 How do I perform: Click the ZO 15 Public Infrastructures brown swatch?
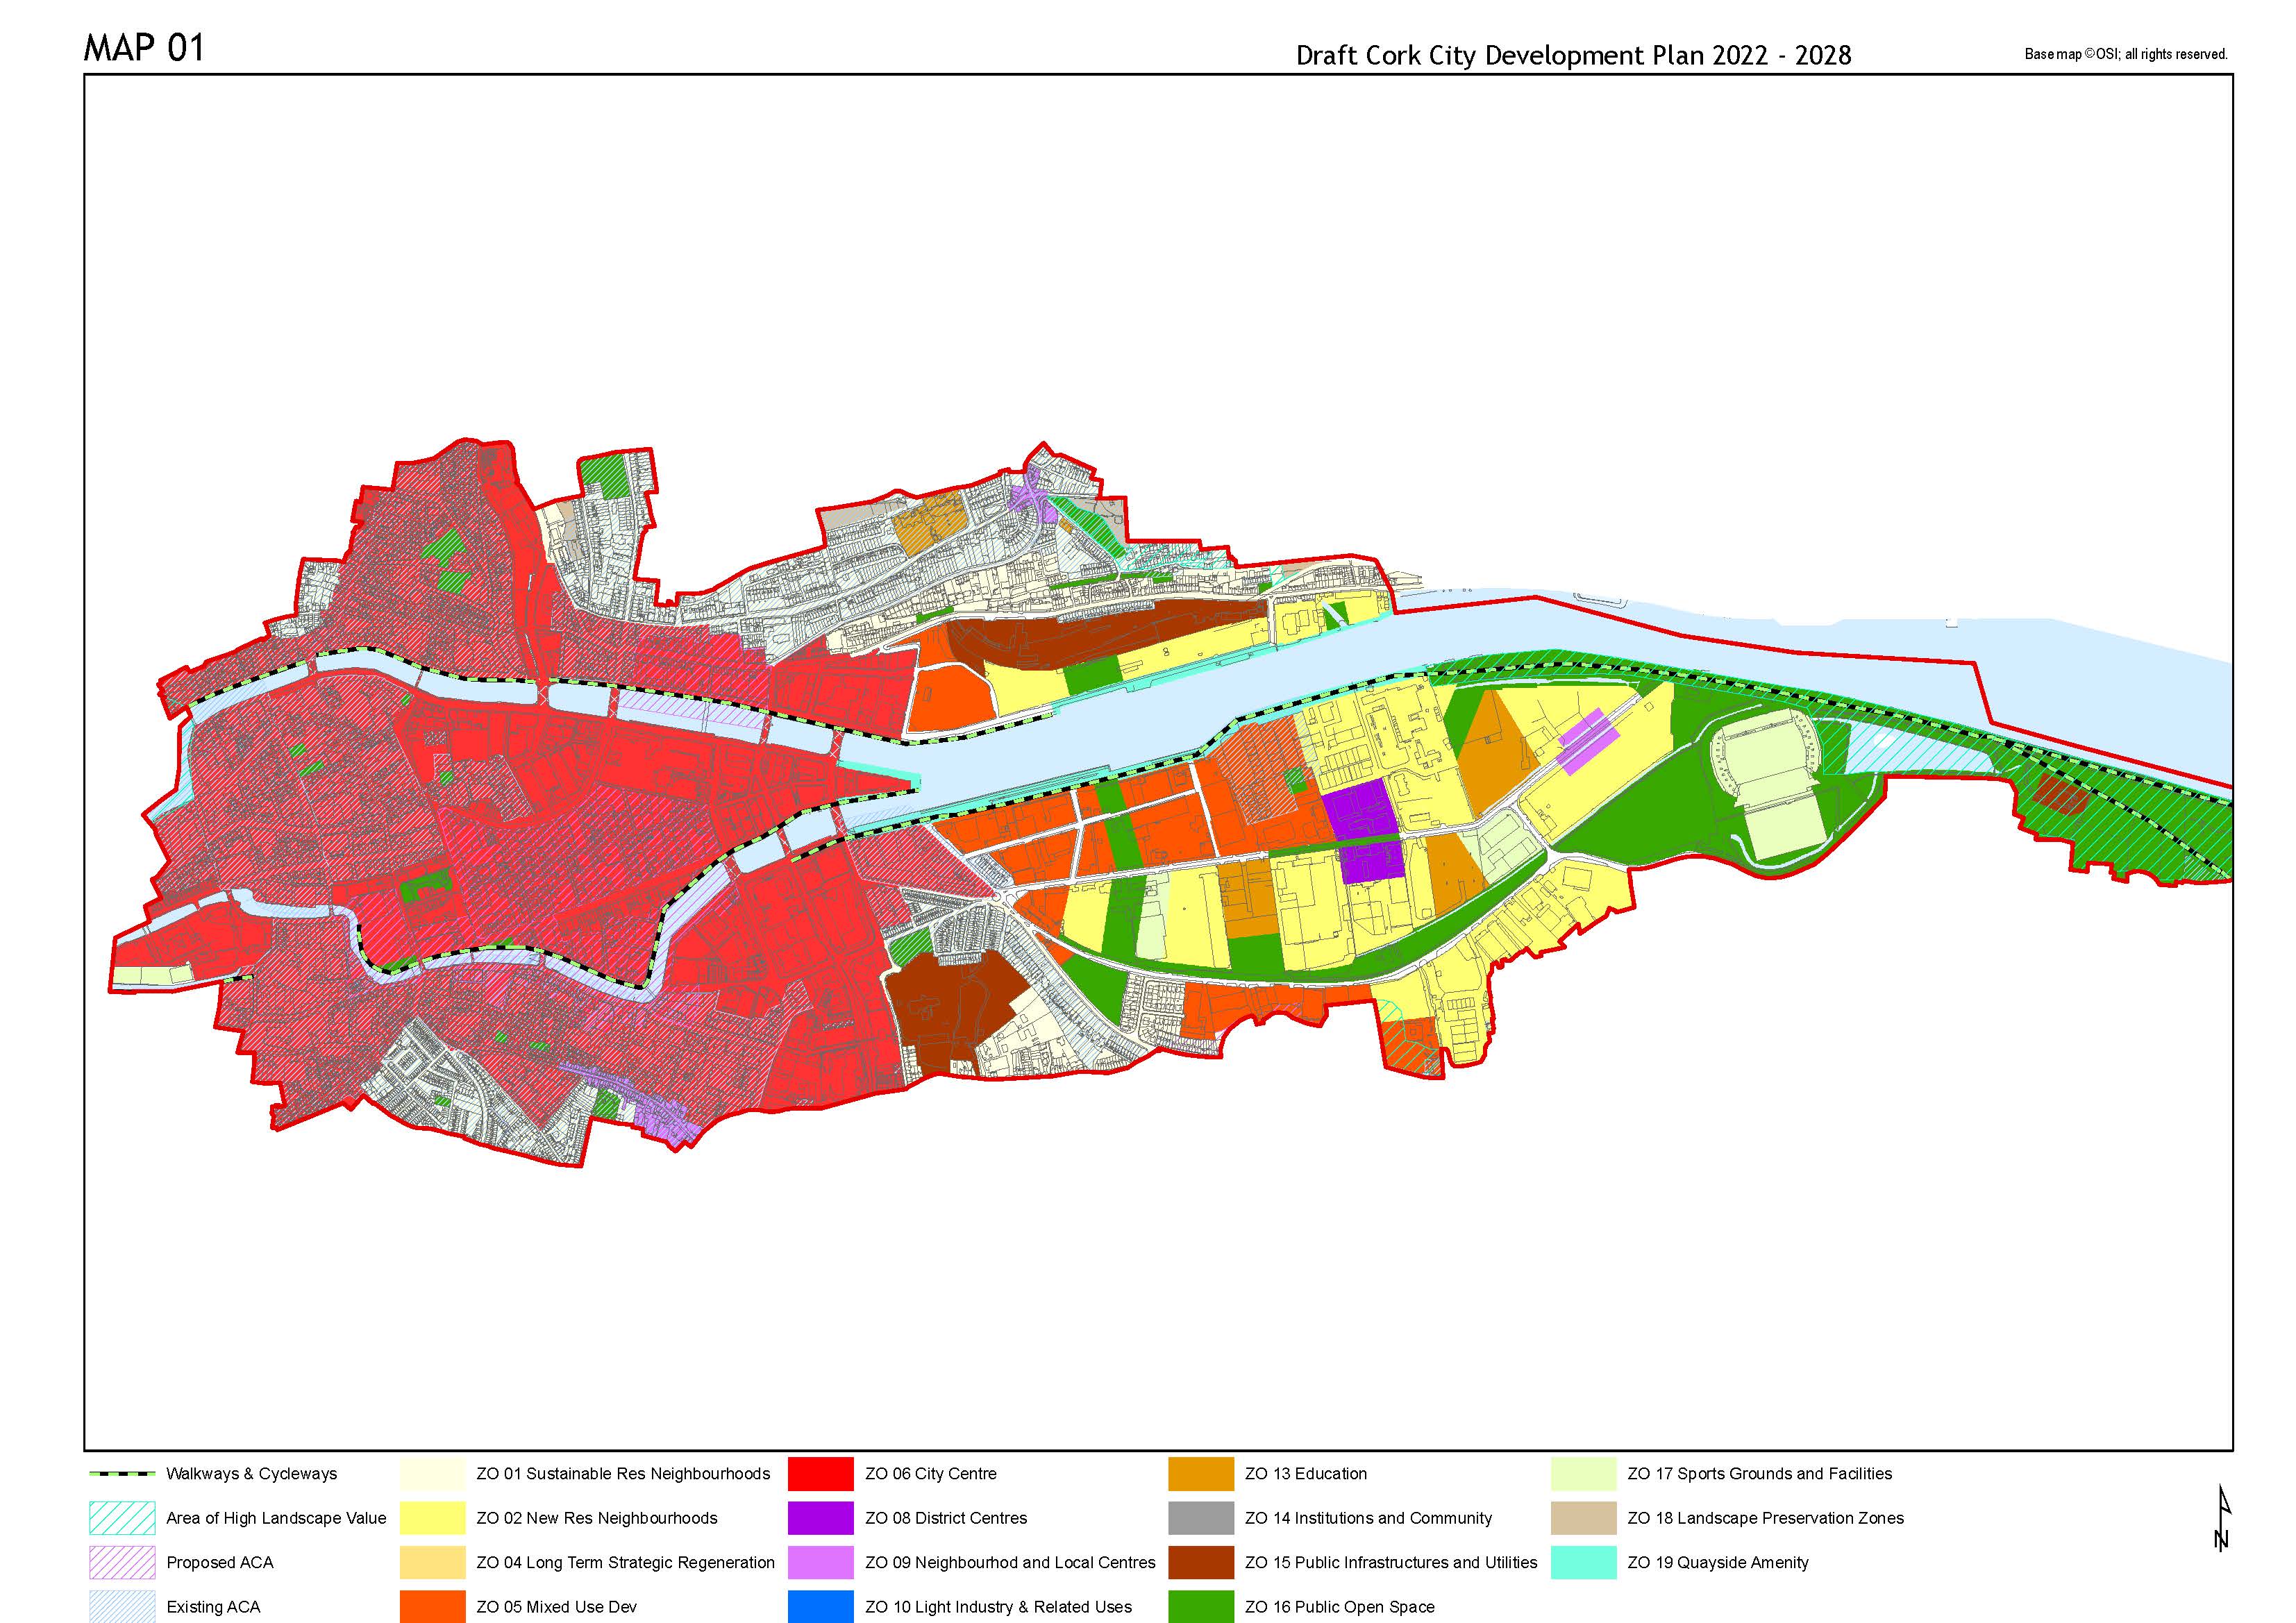point(1200,1562)
